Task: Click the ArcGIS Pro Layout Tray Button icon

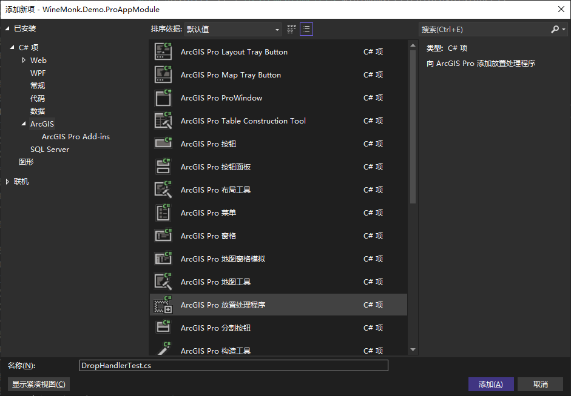Action: [163, 51]
